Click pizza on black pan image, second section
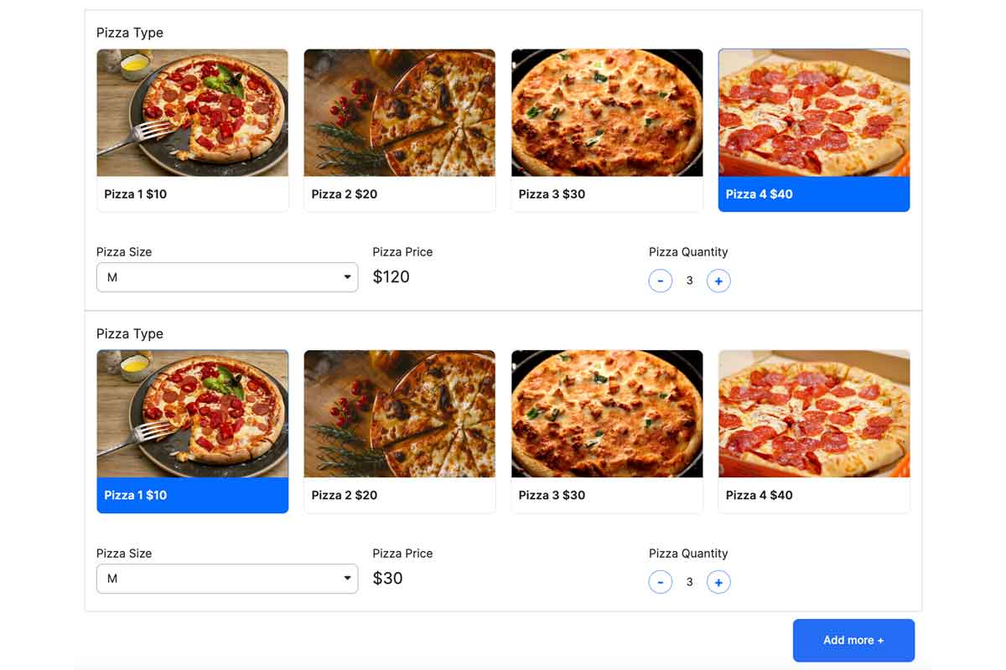1006x670 pixels. point(607,414)
